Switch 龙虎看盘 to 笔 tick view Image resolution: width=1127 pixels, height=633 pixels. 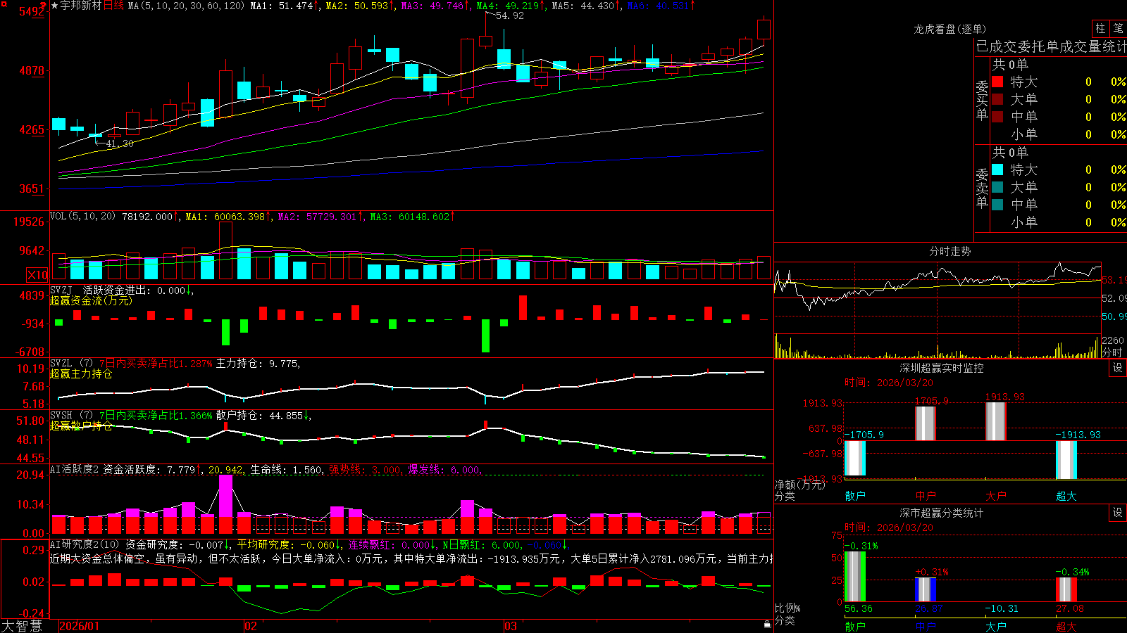point(1118,28)
